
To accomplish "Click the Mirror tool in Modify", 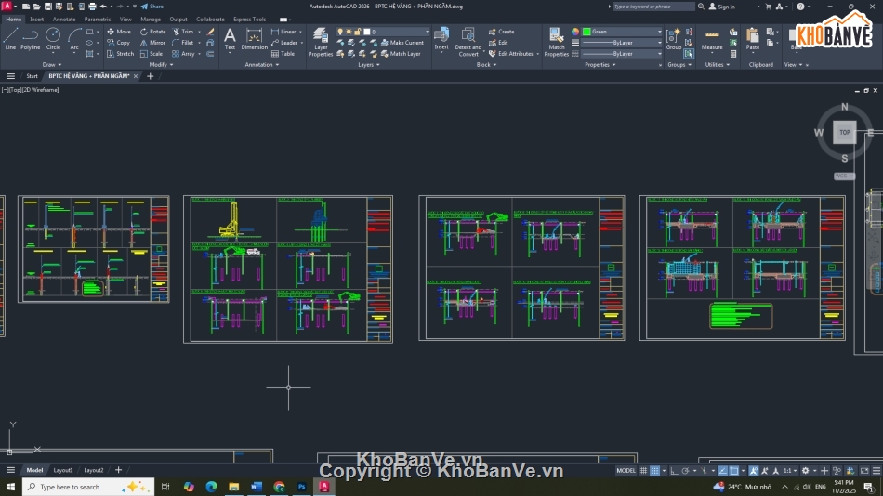I will [152, 42].
